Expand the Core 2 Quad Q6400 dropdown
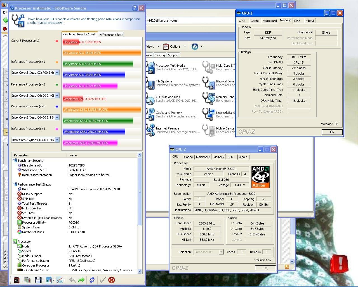Screen dimensions: 358x287 coord(57,117)
